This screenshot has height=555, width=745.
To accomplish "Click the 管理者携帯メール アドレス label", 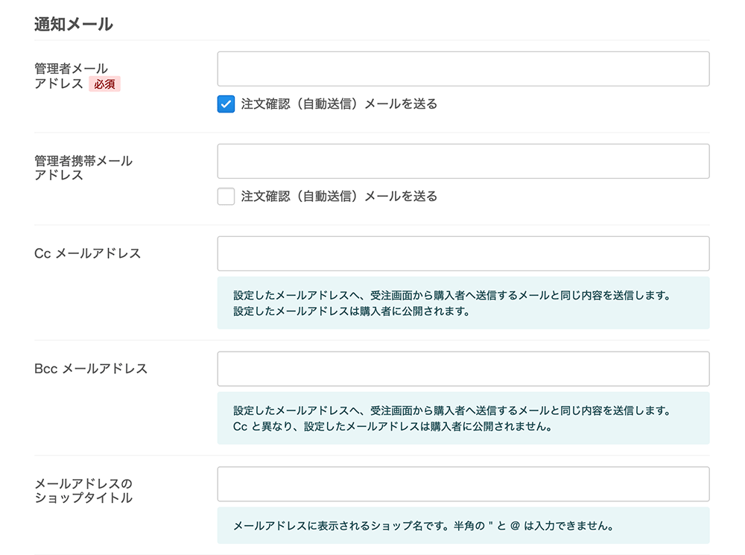I will click(83, 168).
